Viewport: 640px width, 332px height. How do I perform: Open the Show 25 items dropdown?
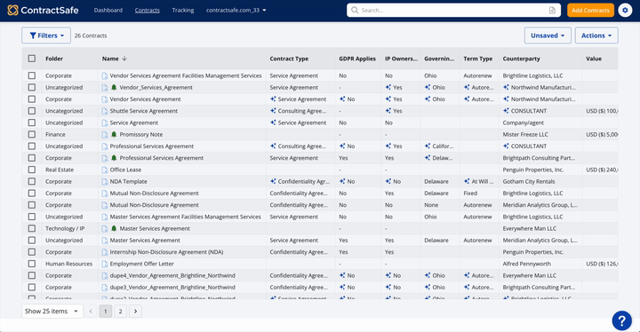(52, 312)
